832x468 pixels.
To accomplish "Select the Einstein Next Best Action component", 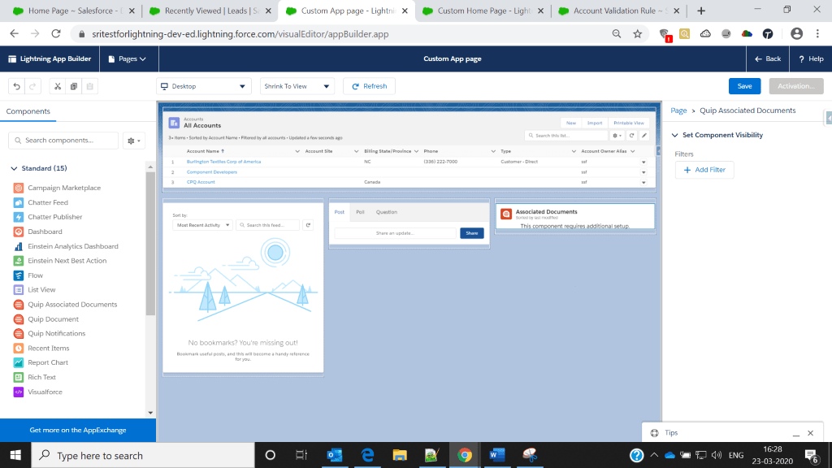I will pos(67,261).
